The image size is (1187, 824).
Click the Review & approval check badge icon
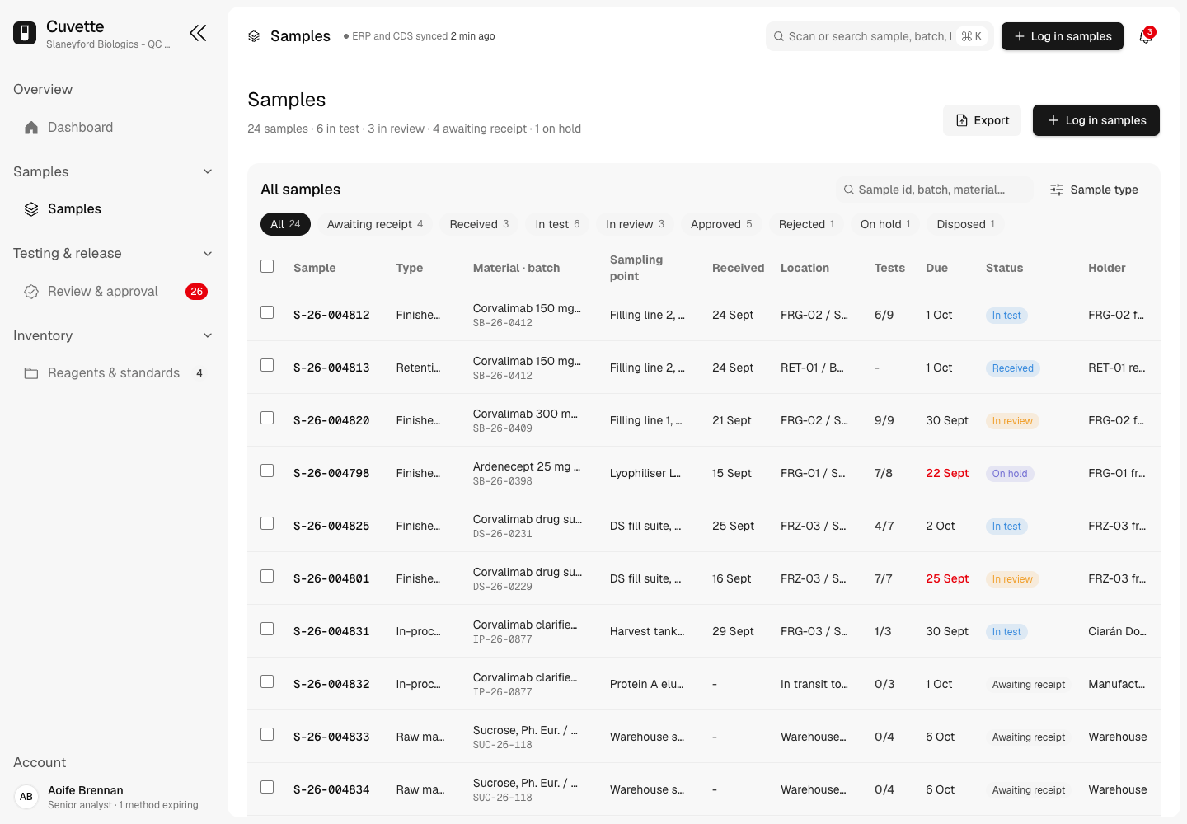coord(31,292)
